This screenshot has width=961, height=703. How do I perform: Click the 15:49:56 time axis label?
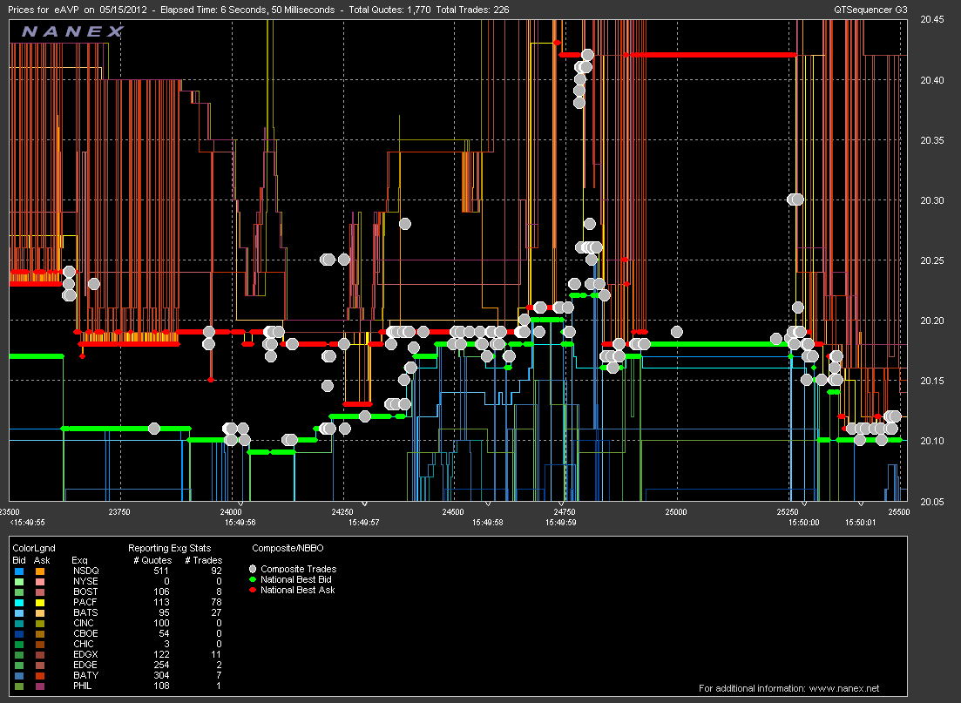point(240,523)
